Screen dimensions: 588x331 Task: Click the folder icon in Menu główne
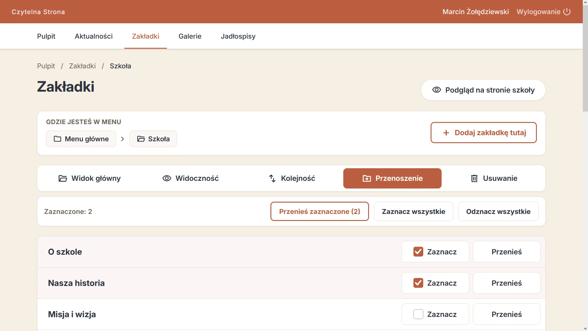[57, 139]
